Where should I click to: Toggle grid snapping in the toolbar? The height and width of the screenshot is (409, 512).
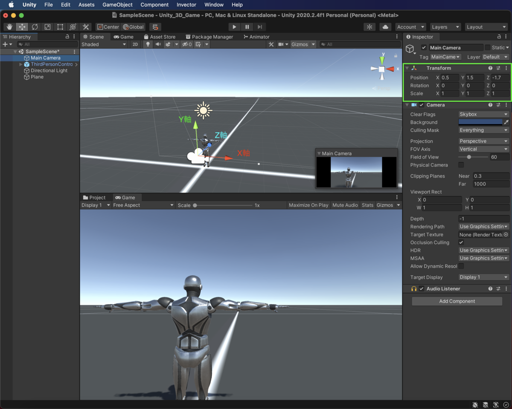tap(155, 27)
